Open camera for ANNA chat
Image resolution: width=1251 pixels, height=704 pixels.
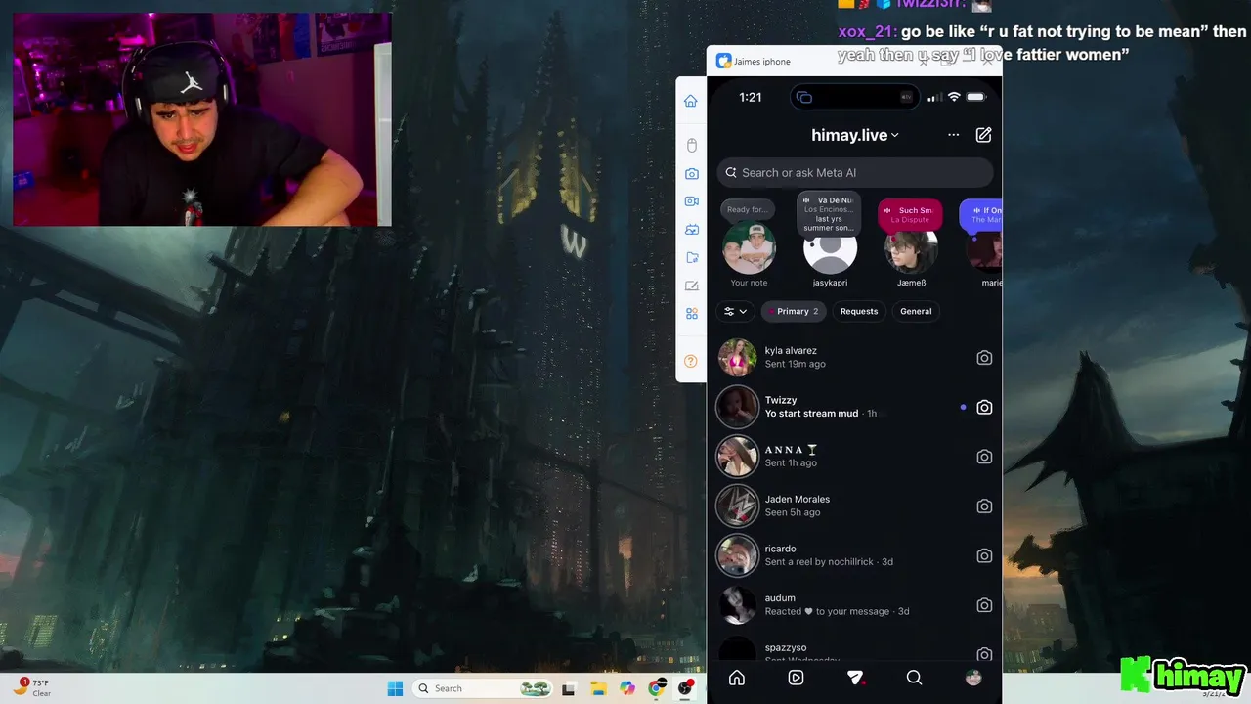(984, 457)
